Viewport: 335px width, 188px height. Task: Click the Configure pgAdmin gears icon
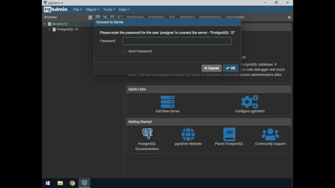tap(250, 102)
